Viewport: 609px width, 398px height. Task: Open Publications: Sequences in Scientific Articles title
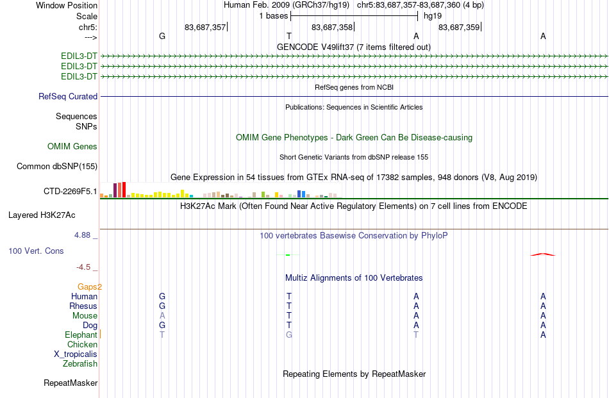354,107
